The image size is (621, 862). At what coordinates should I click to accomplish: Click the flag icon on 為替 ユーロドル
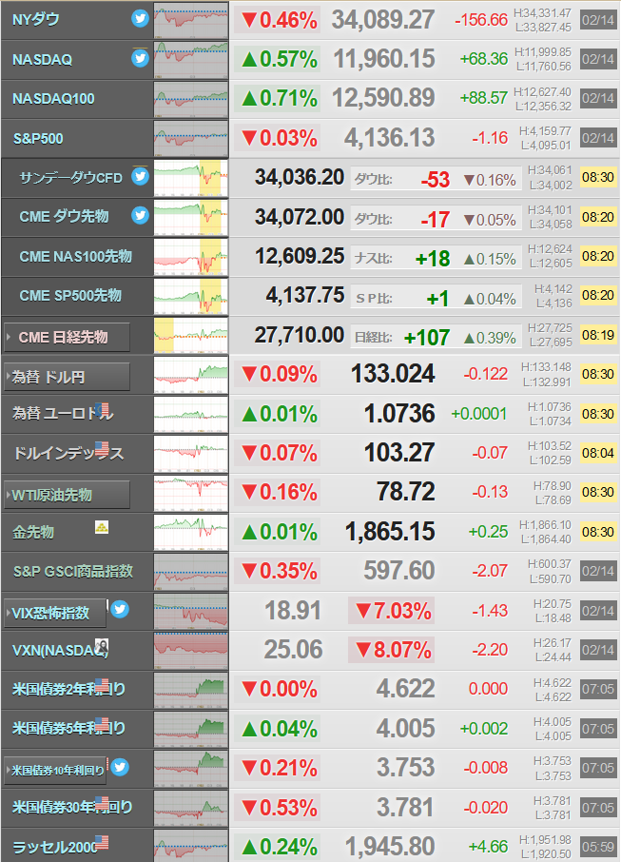click(102, 409)
